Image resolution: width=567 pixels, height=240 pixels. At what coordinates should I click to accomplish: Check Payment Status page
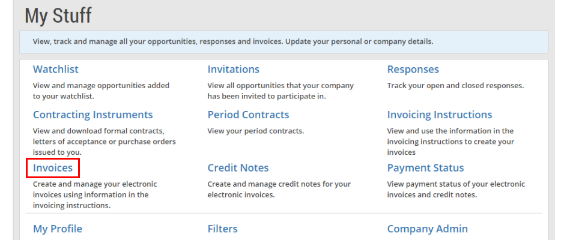426,168
